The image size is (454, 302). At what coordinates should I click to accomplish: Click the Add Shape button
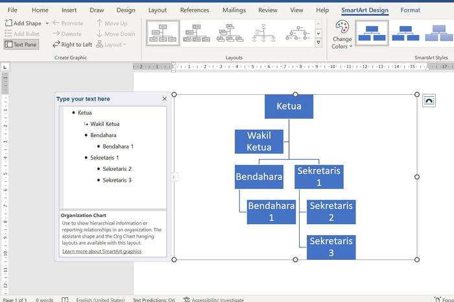point(23,23)
